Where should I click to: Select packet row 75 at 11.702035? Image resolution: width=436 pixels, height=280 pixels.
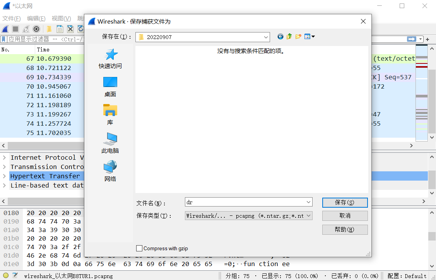click(x=42, y=133)
